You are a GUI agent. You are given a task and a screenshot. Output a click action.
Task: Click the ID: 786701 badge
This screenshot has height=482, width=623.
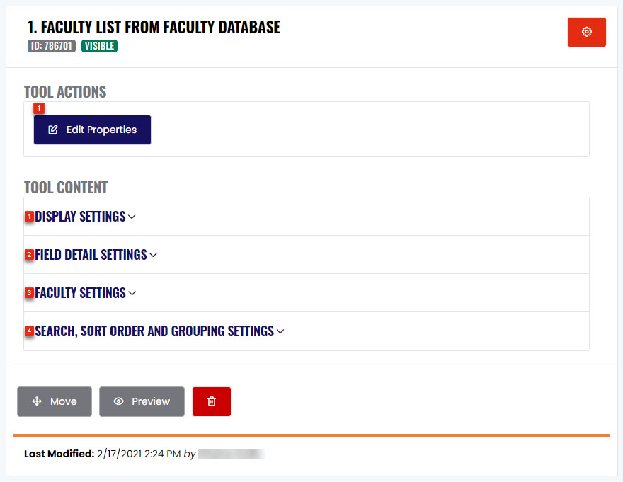(x=52, y=46)
